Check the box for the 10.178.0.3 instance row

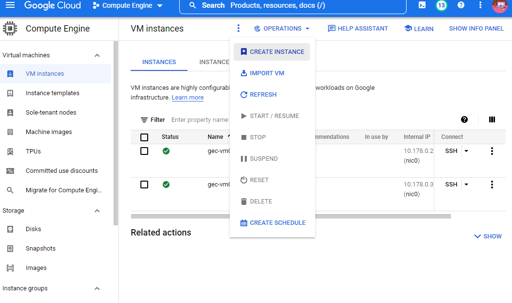[144, 185]
